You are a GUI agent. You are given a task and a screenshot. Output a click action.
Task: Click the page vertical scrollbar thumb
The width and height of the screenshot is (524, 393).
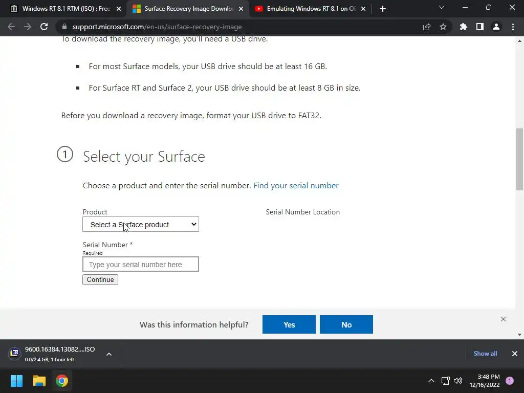pyautogui.click(x=519, y=159)
